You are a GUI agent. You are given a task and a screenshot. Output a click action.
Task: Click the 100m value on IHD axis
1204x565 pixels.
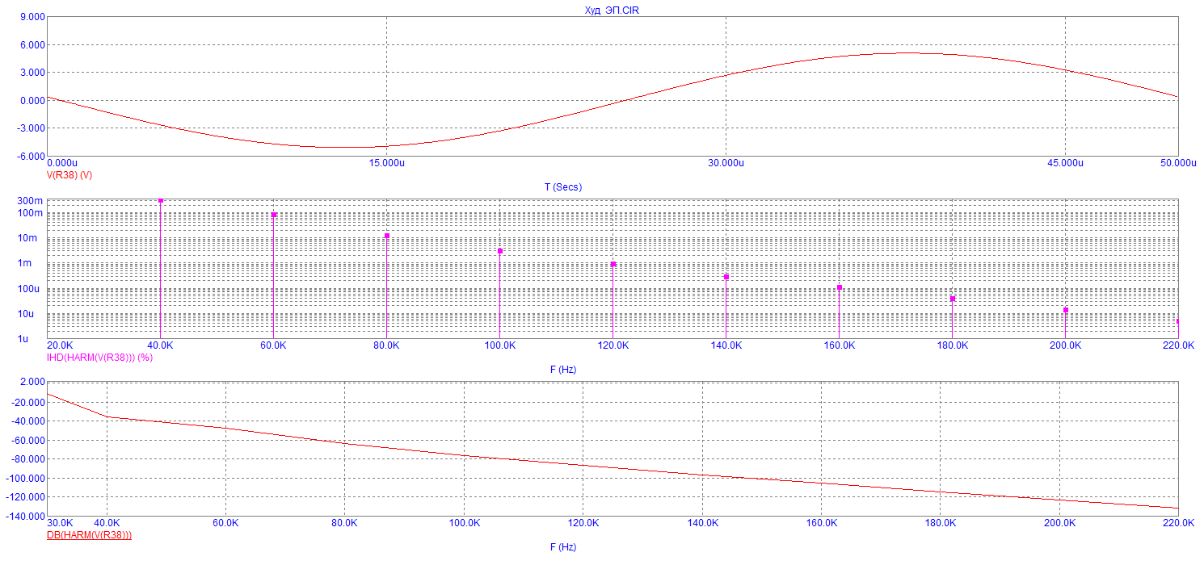[x=28, y=213]
